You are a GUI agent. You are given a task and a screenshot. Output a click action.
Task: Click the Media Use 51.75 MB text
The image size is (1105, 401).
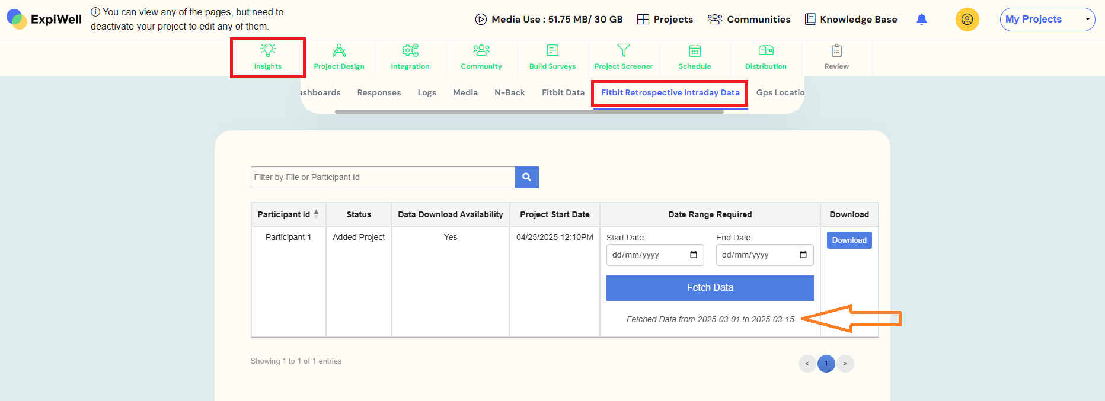557,20
